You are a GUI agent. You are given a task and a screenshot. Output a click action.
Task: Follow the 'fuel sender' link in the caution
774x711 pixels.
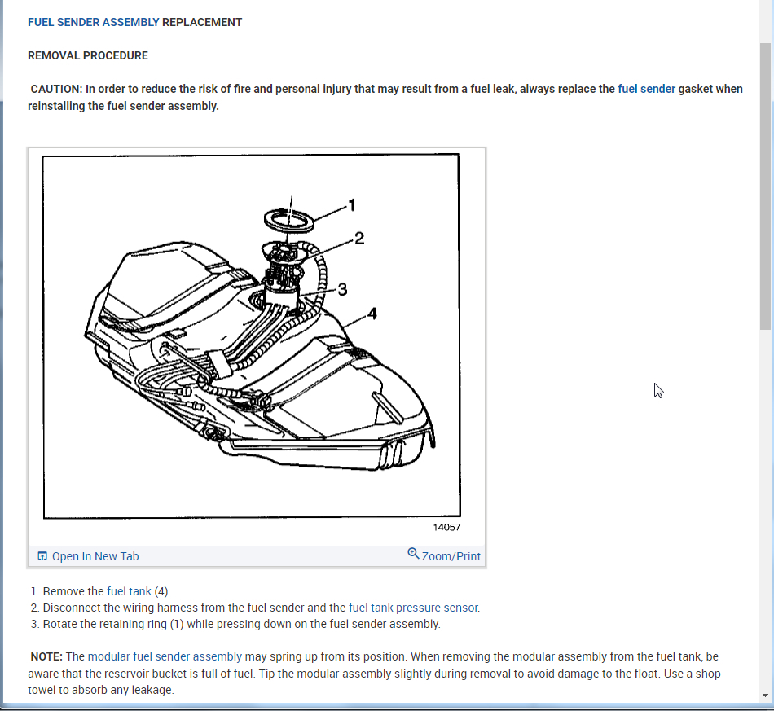pyautogui.click(x=646, y=89)
